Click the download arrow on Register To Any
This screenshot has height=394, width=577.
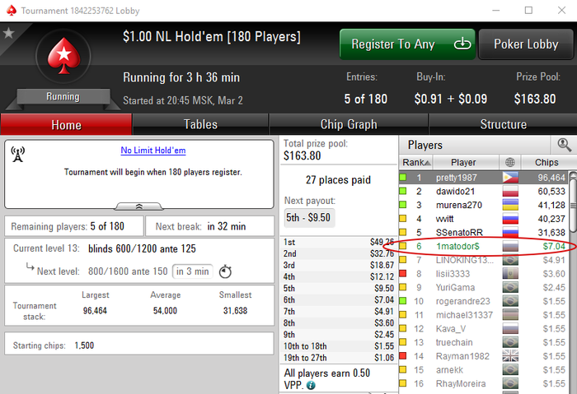462,44
